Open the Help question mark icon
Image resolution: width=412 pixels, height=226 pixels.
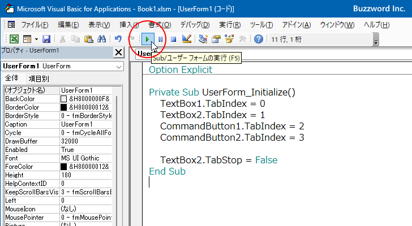[x=259, y=39]
